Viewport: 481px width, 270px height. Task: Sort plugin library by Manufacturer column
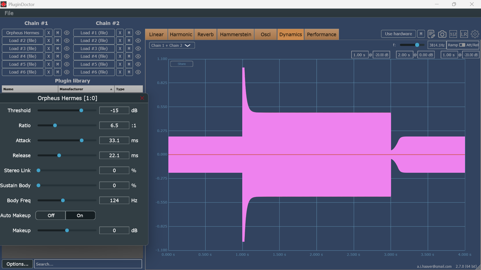(86, 89)
